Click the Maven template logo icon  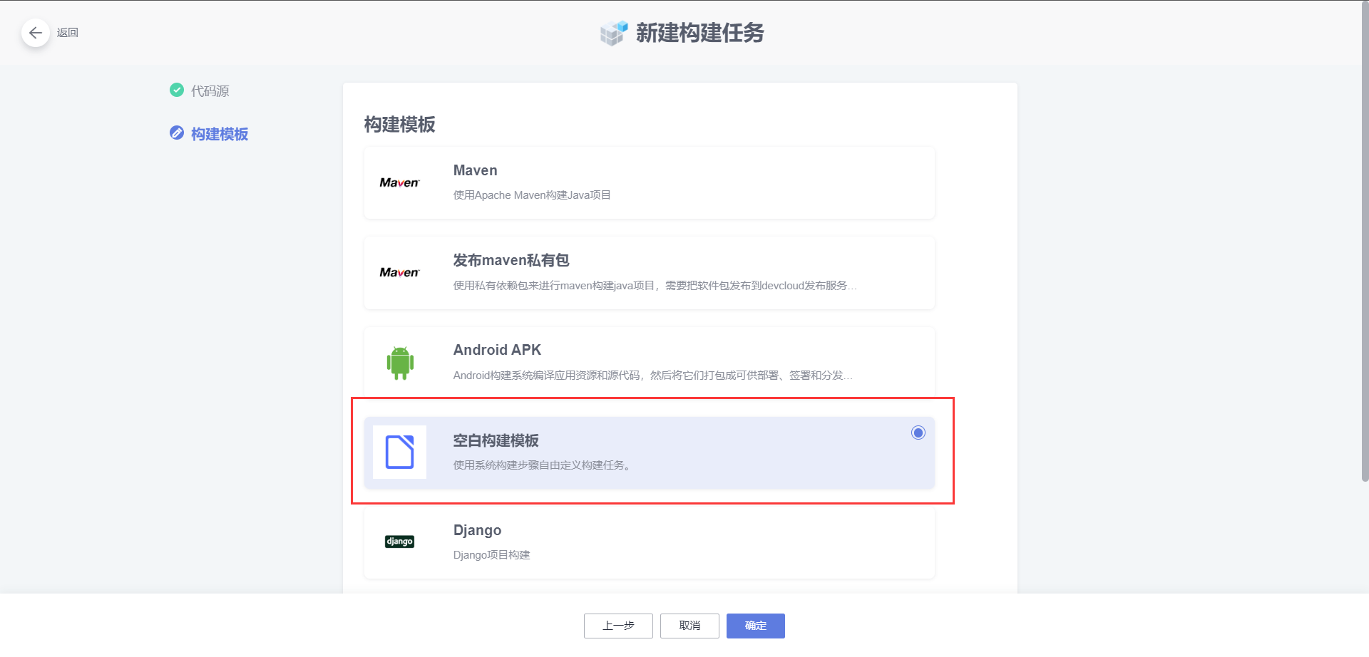399,182
